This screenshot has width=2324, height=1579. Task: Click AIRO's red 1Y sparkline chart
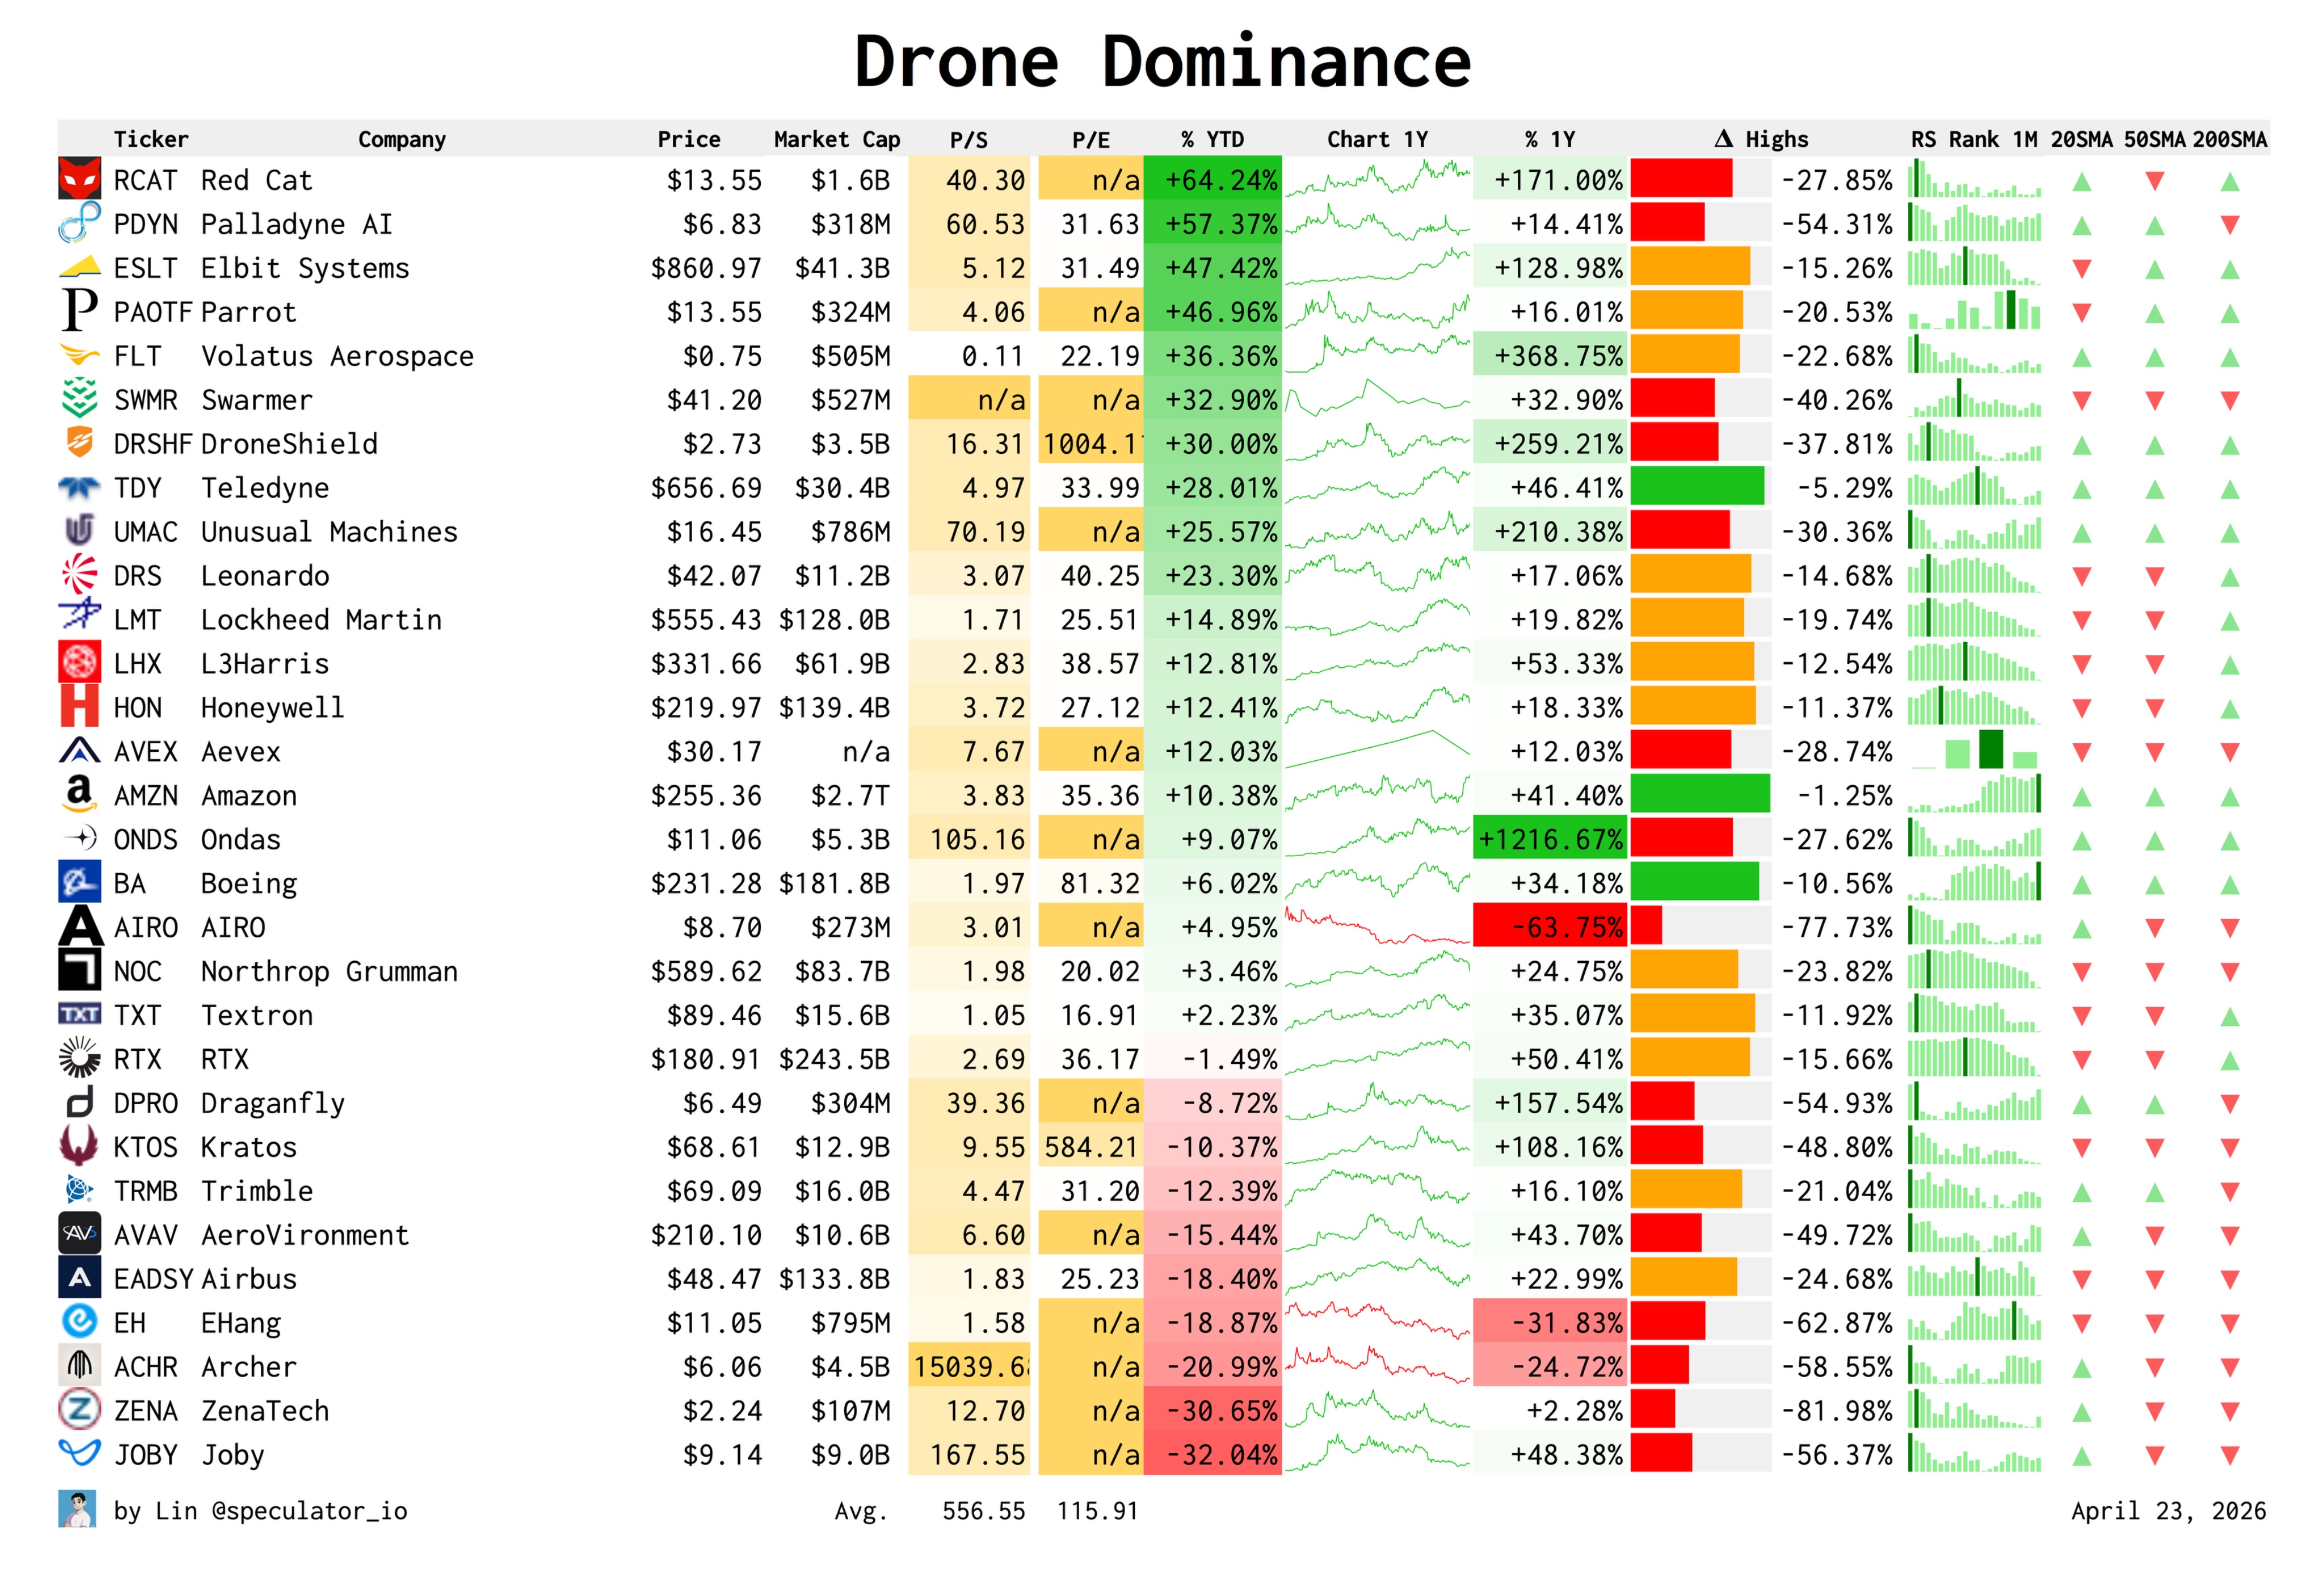(1377, 927)
